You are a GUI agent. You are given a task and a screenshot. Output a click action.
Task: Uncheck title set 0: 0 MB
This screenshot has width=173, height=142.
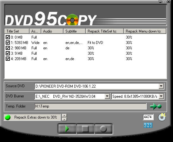point(8,37)
